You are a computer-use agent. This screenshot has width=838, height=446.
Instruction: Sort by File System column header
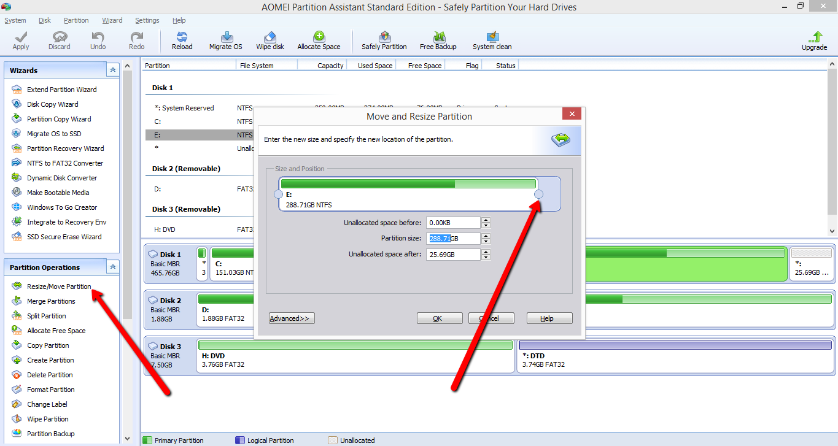[x=268, y=66]
